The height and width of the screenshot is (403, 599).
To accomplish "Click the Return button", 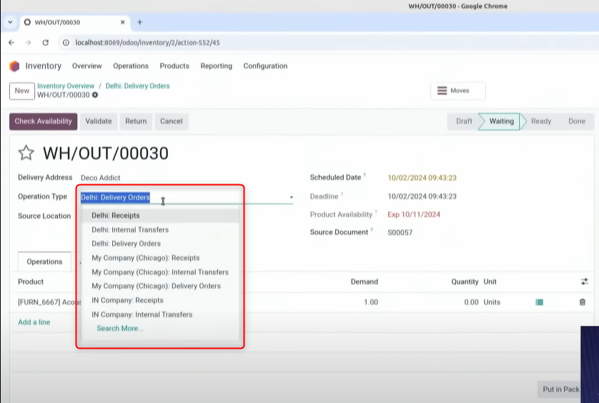I will pyautogui.click(x=136, y=121).
